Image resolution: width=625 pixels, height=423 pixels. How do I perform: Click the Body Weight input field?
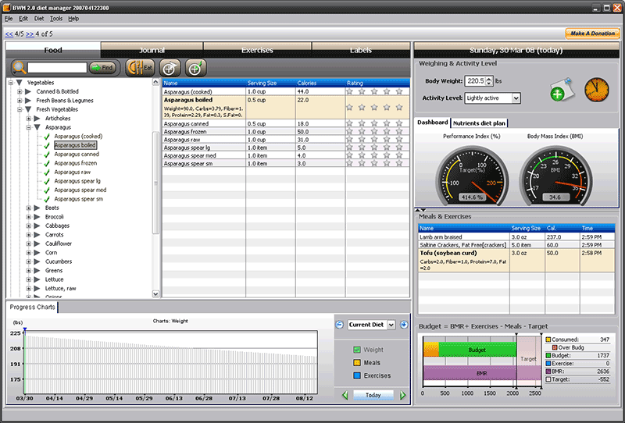[x=475, y=81]
